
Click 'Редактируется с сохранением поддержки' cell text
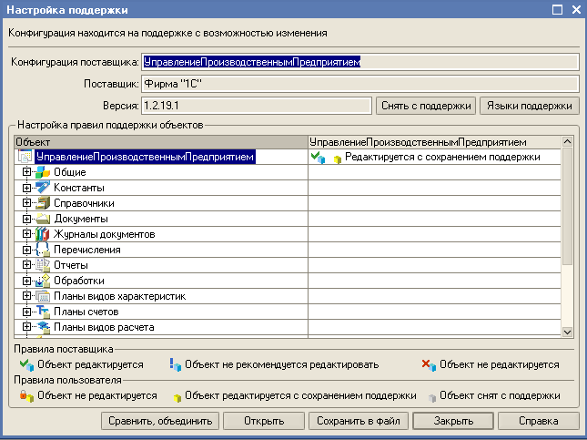(442, 157)
